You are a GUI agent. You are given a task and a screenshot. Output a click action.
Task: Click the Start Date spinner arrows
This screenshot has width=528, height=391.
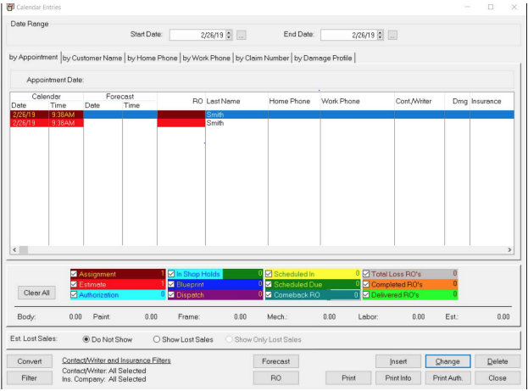click(x=229, y=35)
